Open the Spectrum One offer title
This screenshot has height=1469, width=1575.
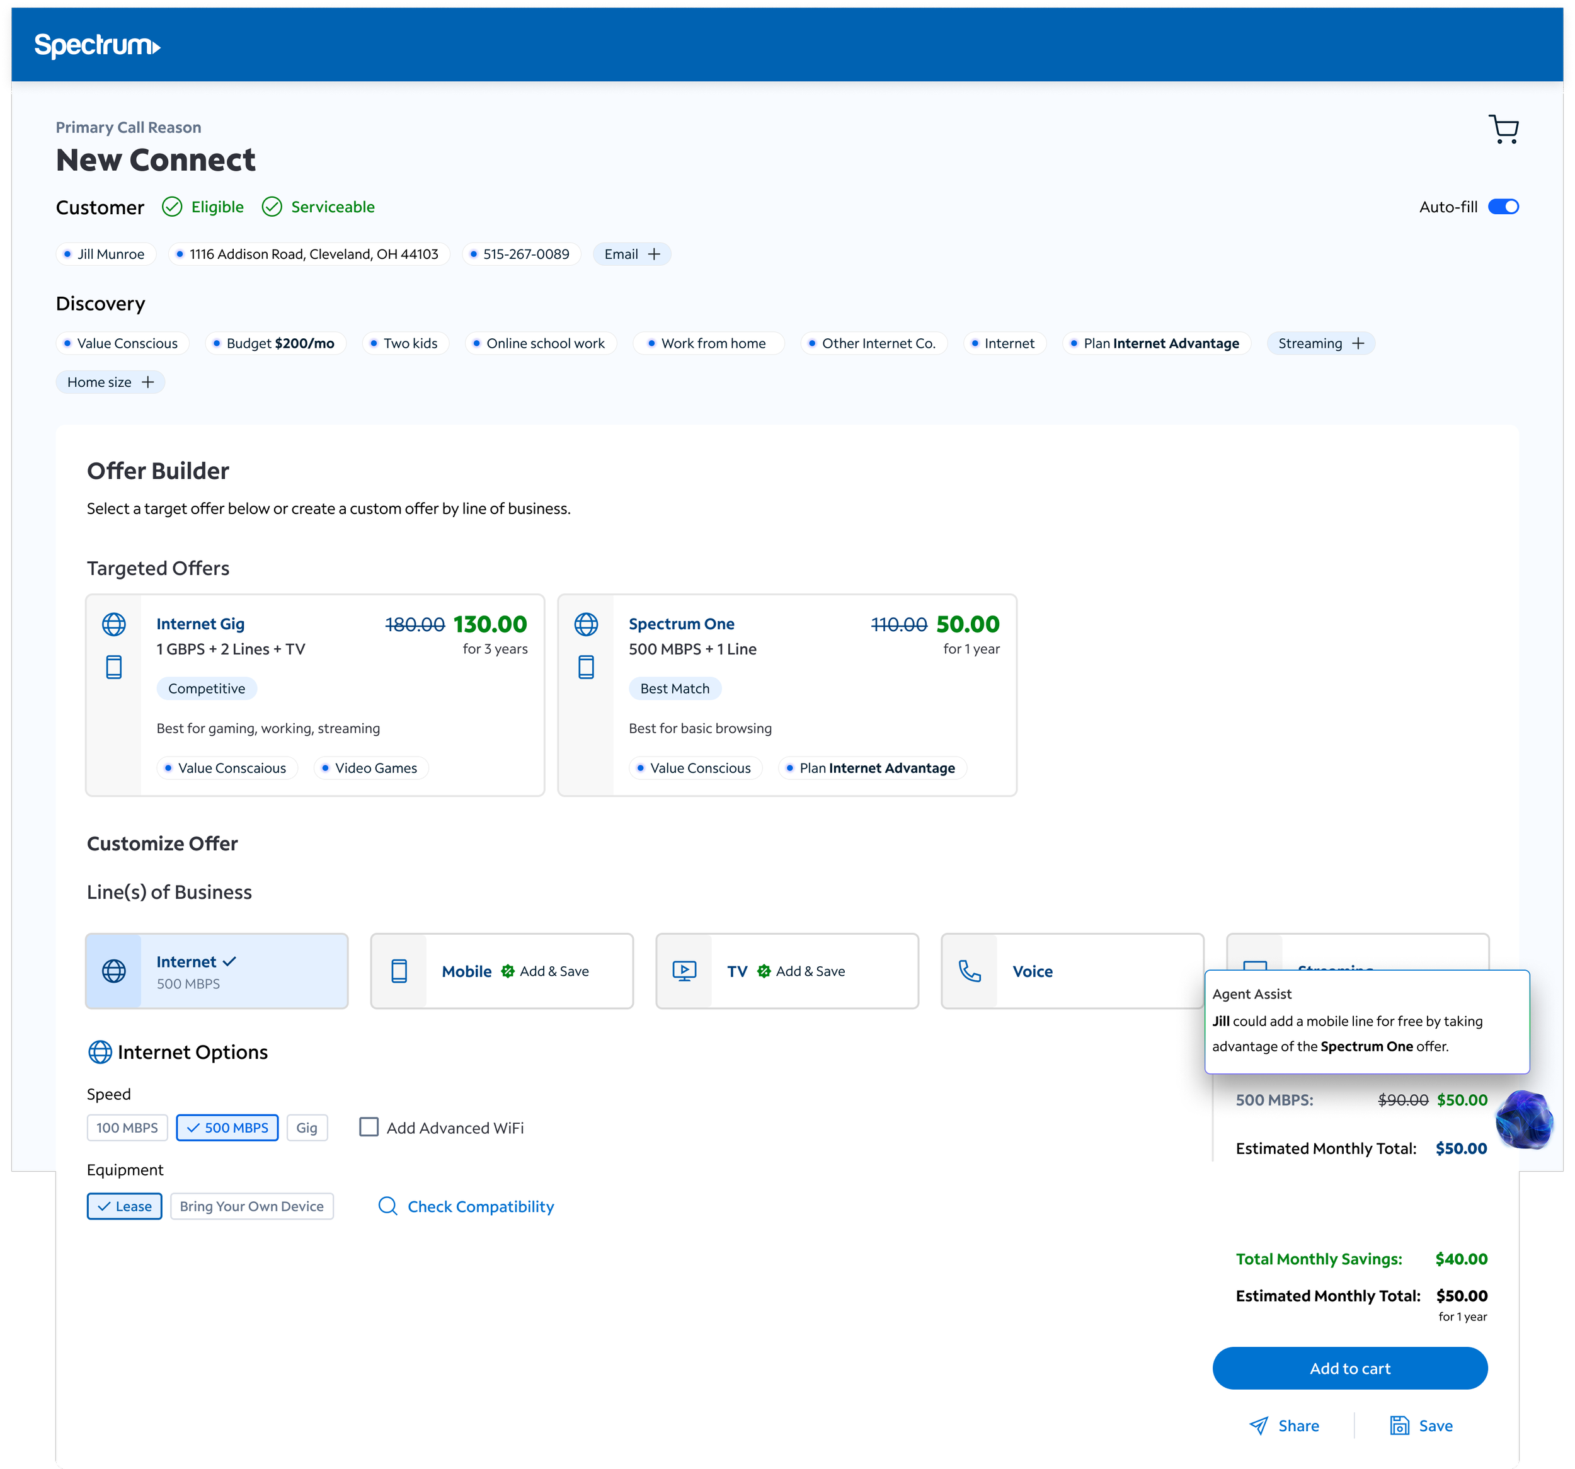coord(681,624)
